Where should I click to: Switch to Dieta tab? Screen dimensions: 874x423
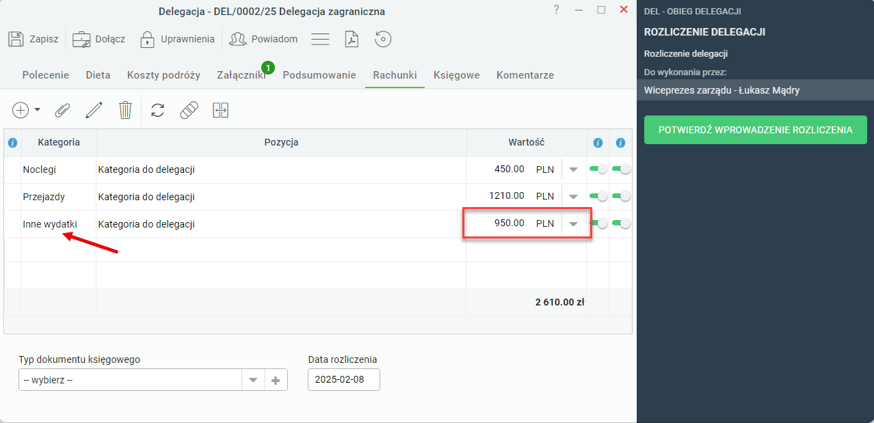click(98, 75)
